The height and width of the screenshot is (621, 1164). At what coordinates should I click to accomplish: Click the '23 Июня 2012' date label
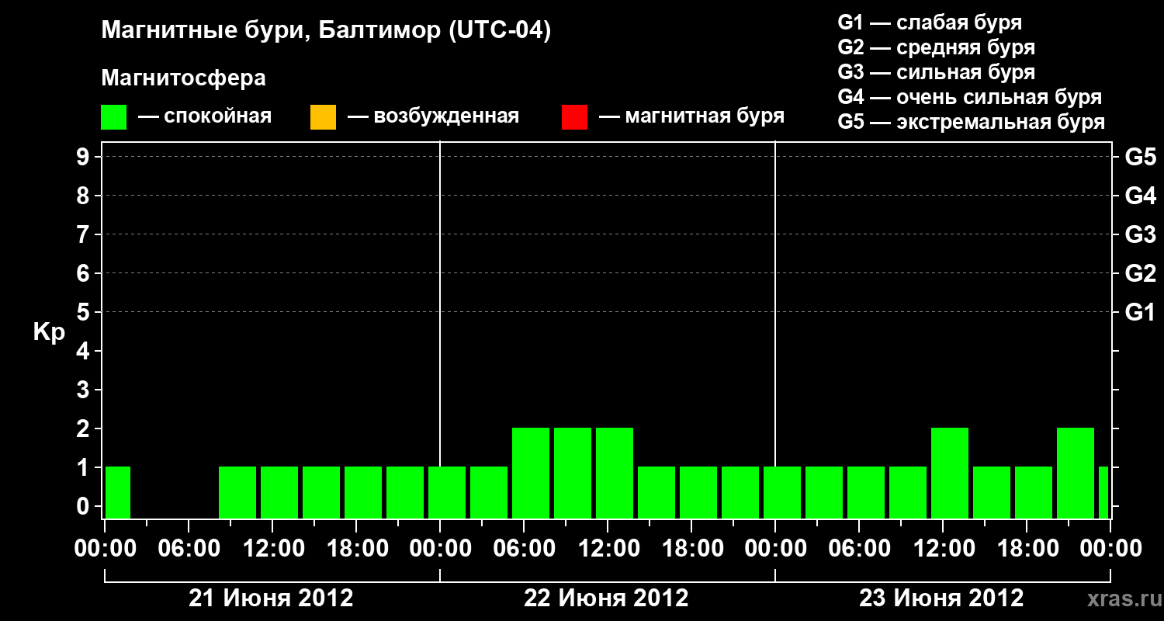(x=942, y=598)
